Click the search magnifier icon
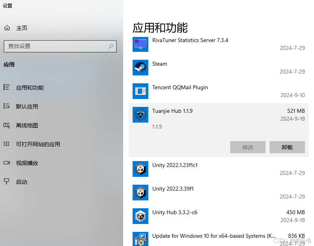Image resolution: width=314 pixels, height=246 pixels. tap(111, 46)
